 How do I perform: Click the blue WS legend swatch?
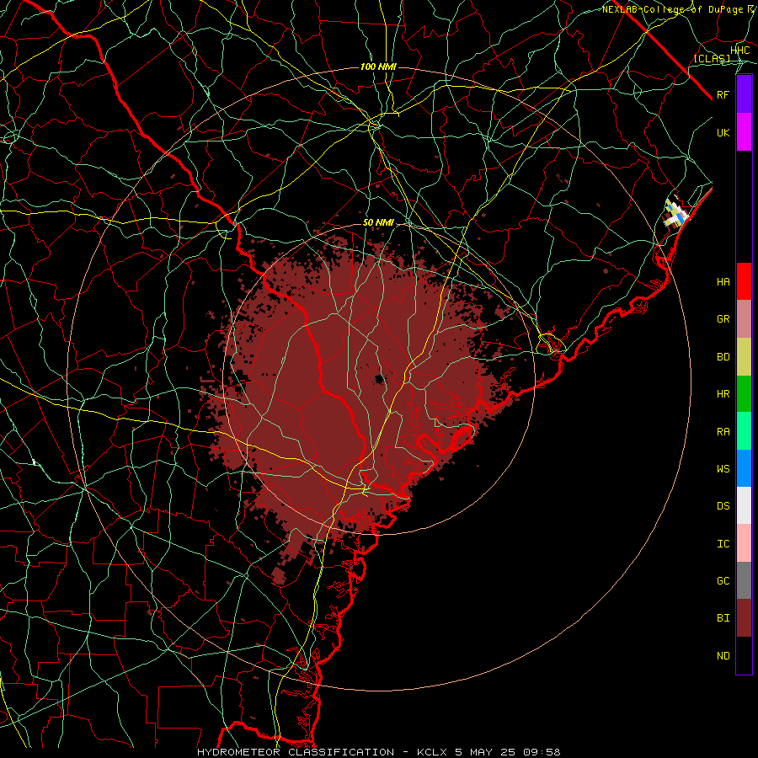pos(744,468)
